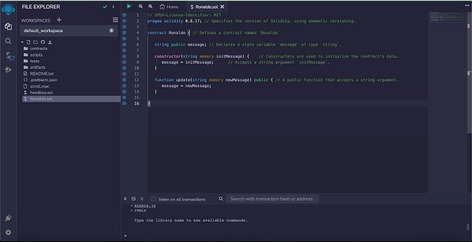Screen dimensions: 472x242
Task: Collapse the workspace root caret
Action: point(22,42)
